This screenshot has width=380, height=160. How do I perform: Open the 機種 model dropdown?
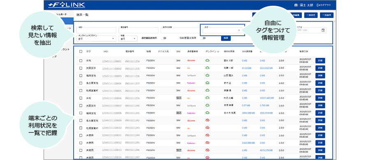pos(128,39)
